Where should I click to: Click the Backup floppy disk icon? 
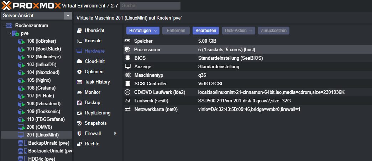click(79, 102)
